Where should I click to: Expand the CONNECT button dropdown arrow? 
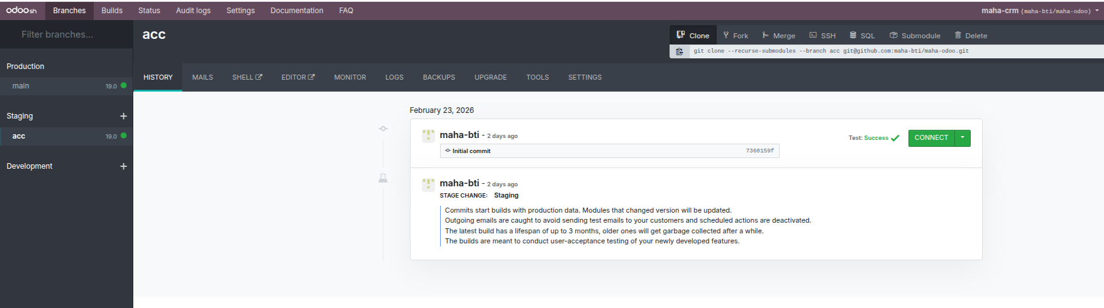coord(963,138)
